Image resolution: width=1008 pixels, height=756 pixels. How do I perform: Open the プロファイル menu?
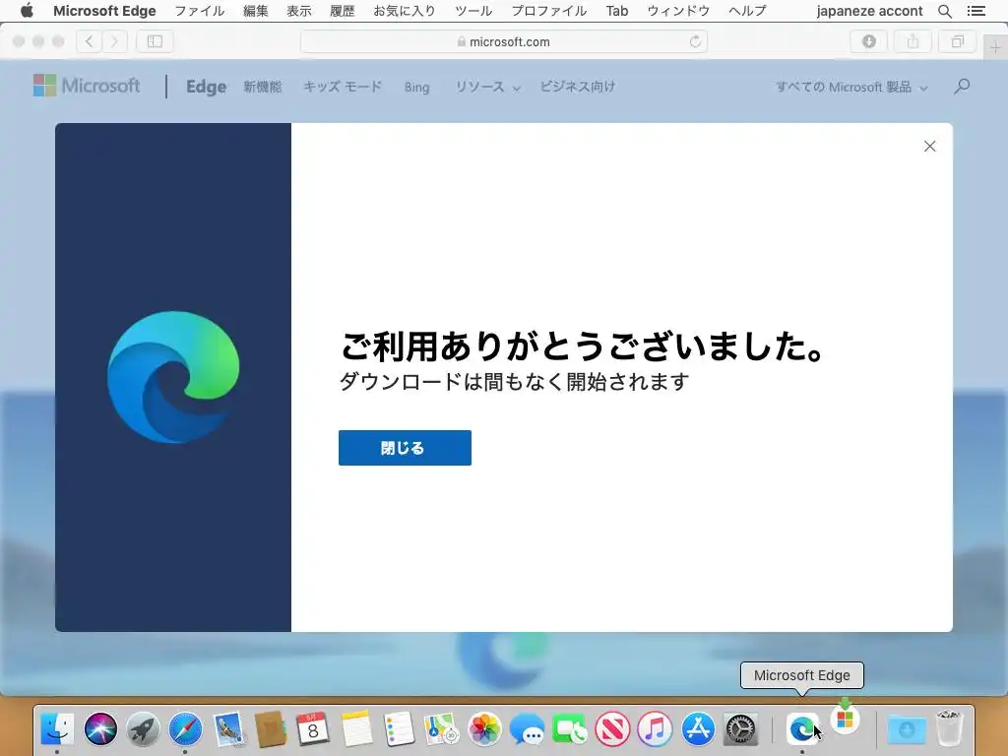pos(549,11)
